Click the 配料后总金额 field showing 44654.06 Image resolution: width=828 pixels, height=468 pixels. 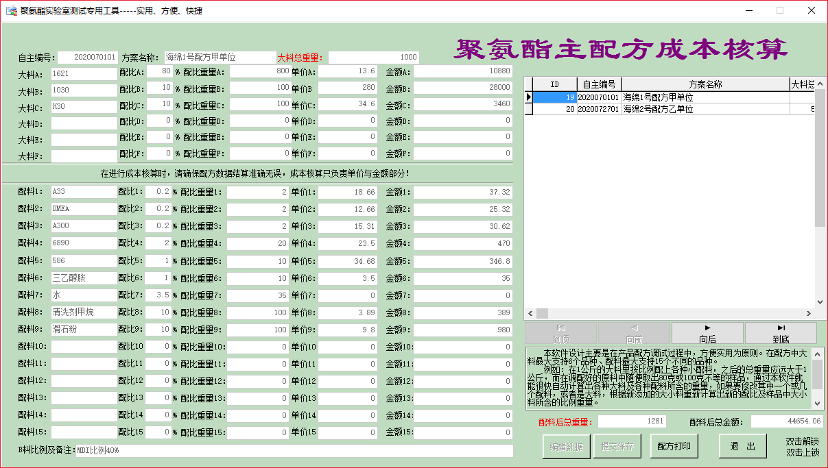(787, 422)
